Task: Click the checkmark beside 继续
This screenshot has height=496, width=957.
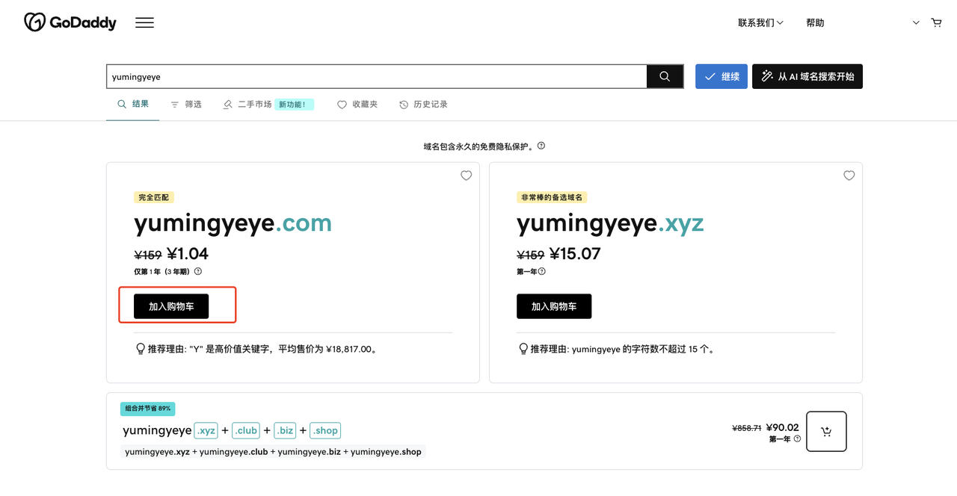Action: [709, 75]
